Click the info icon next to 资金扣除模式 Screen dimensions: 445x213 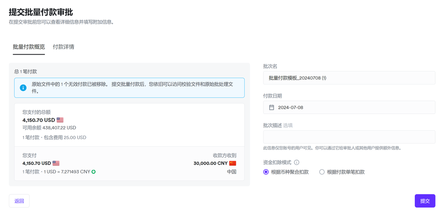296,162
